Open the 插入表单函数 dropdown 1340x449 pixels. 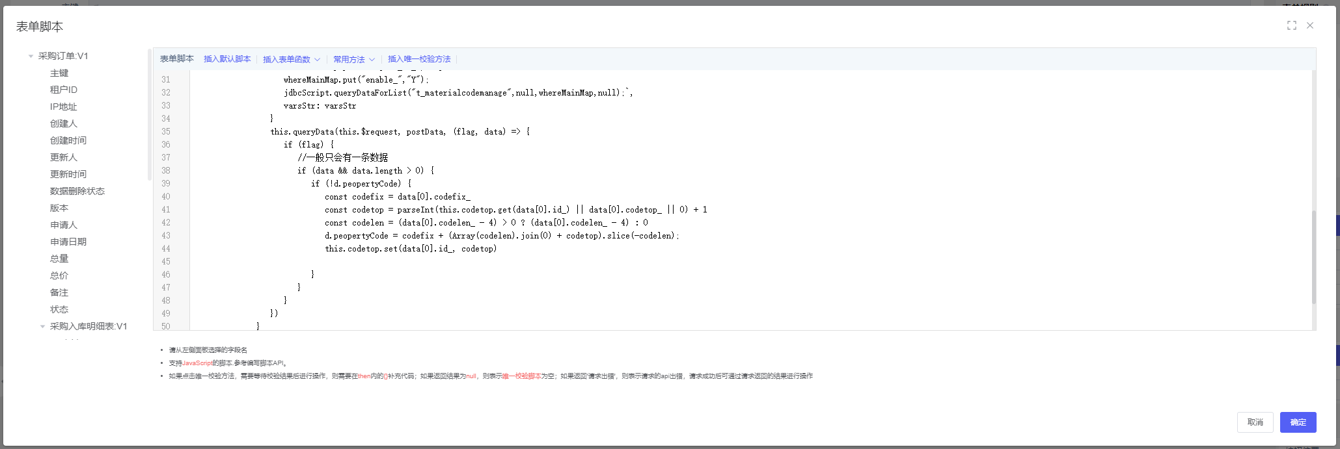(x=291, y=59)
